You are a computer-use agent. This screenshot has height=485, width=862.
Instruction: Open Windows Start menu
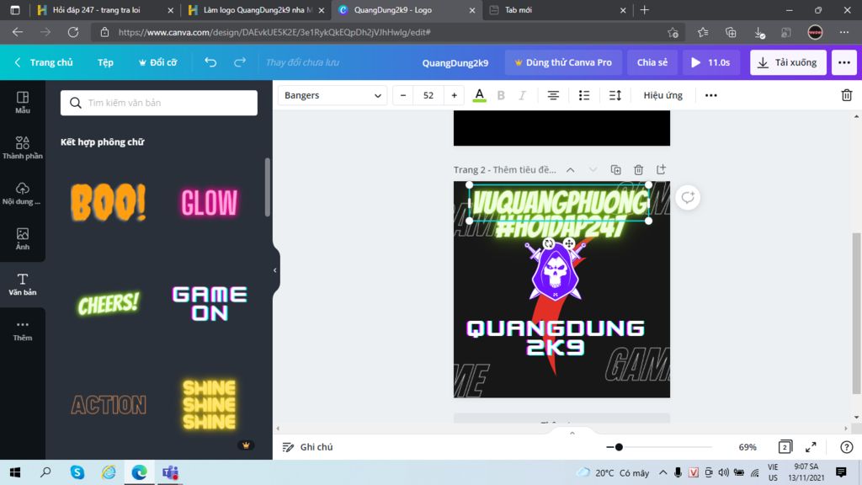pyautogui.click(x=15, y=472)
